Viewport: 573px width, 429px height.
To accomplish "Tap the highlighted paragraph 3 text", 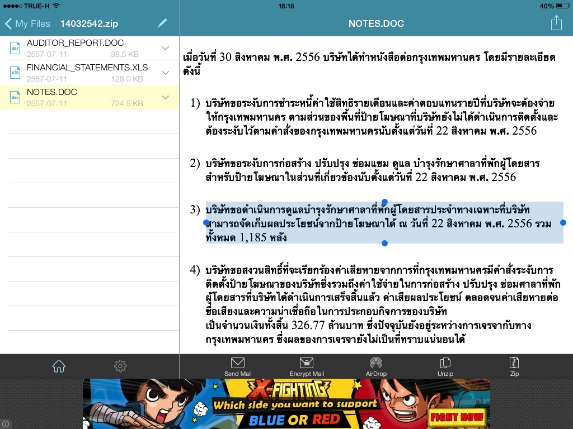I will point(384,222).
